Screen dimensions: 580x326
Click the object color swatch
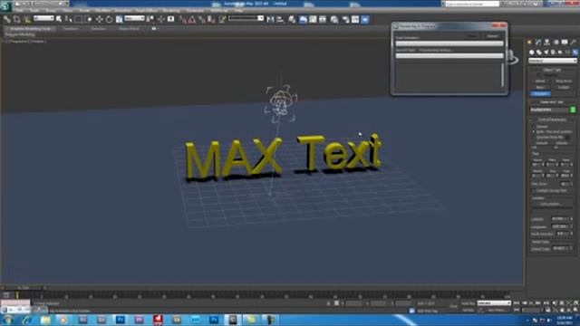573,110
